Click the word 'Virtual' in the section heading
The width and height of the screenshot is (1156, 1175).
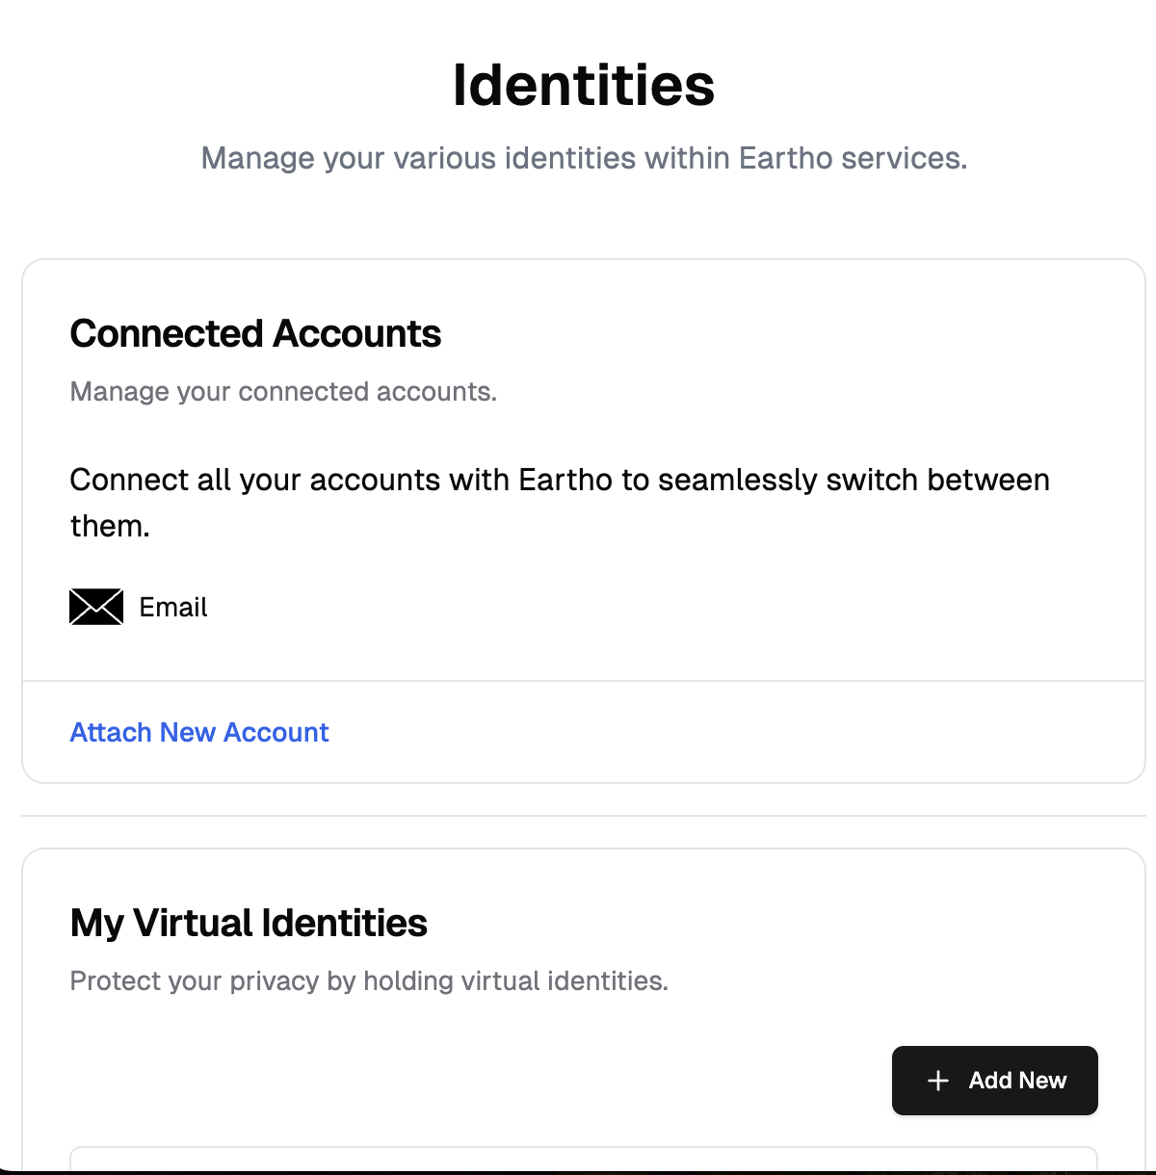(193, 923)
